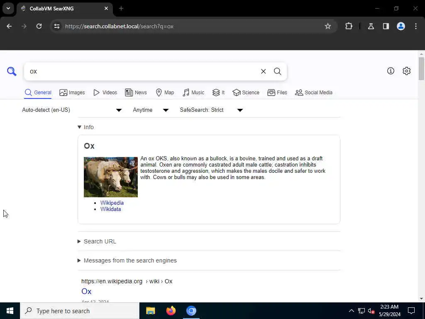Collapse the Info section
425x319 pixels.
85,127
